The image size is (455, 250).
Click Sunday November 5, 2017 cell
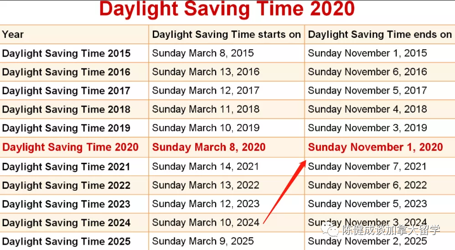click(367, 91)
